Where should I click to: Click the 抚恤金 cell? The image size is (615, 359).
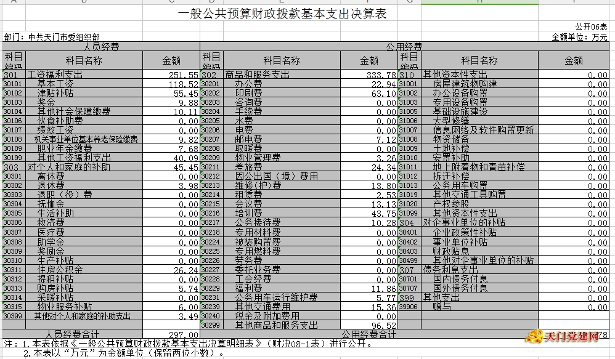click(84, 204)
